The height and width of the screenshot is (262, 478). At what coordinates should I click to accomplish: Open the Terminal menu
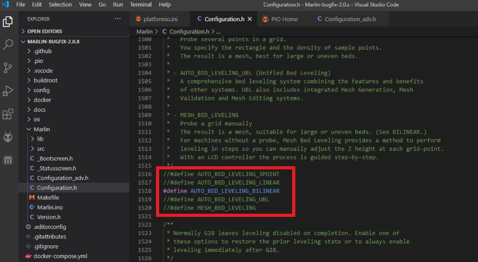(x=141, y=5)
